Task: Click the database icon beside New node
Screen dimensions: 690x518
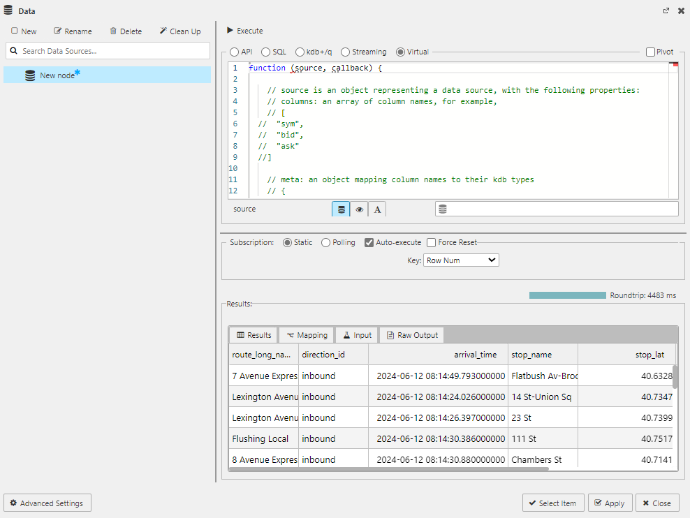Action: [29, 75]
